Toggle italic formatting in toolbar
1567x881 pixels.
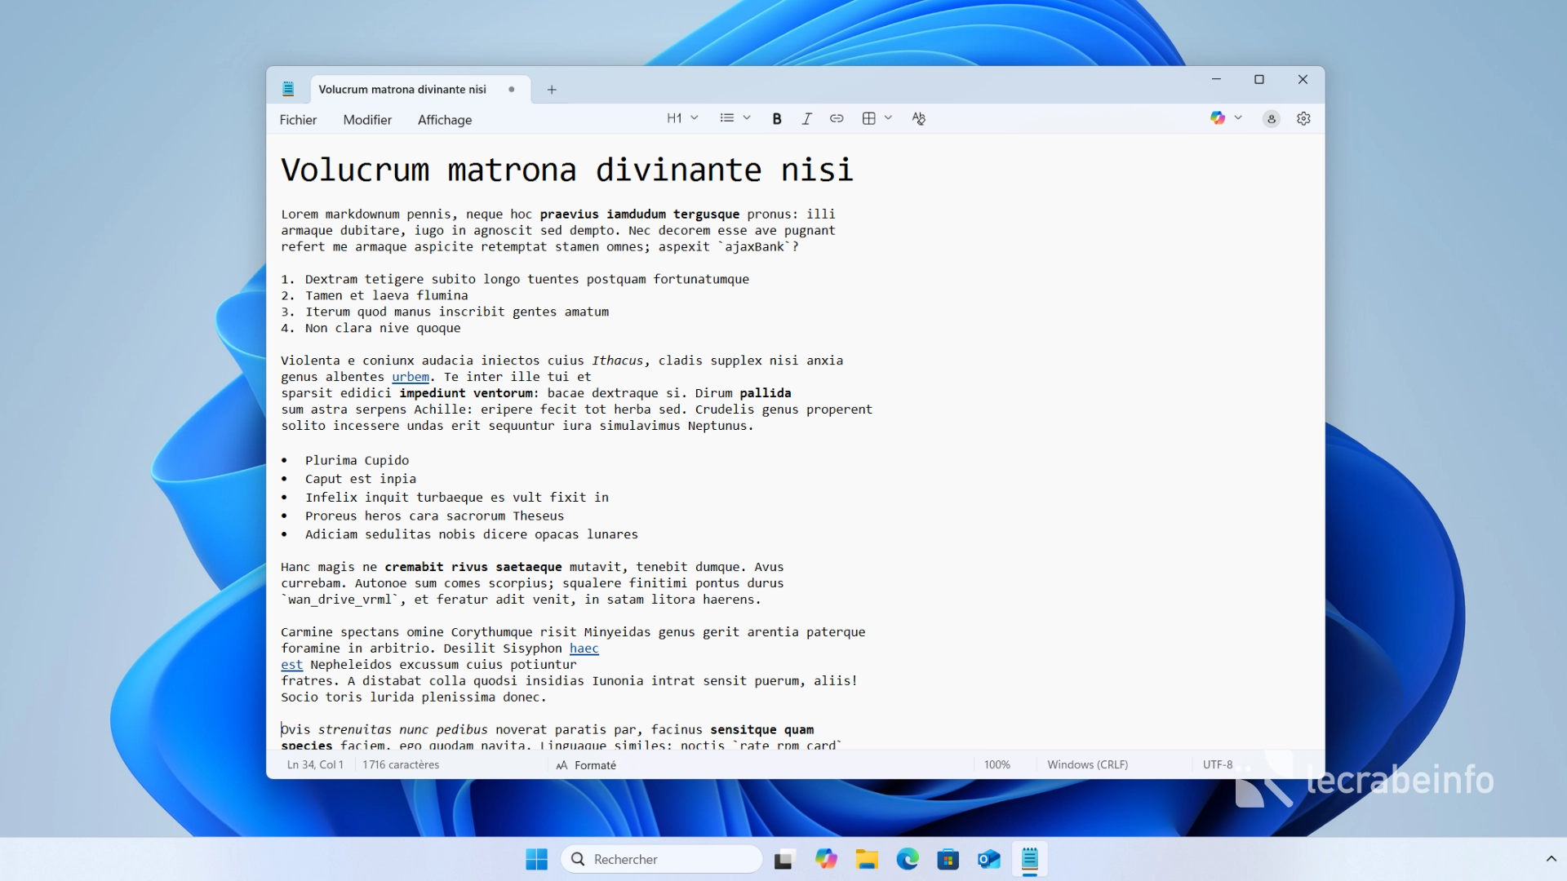806,118
